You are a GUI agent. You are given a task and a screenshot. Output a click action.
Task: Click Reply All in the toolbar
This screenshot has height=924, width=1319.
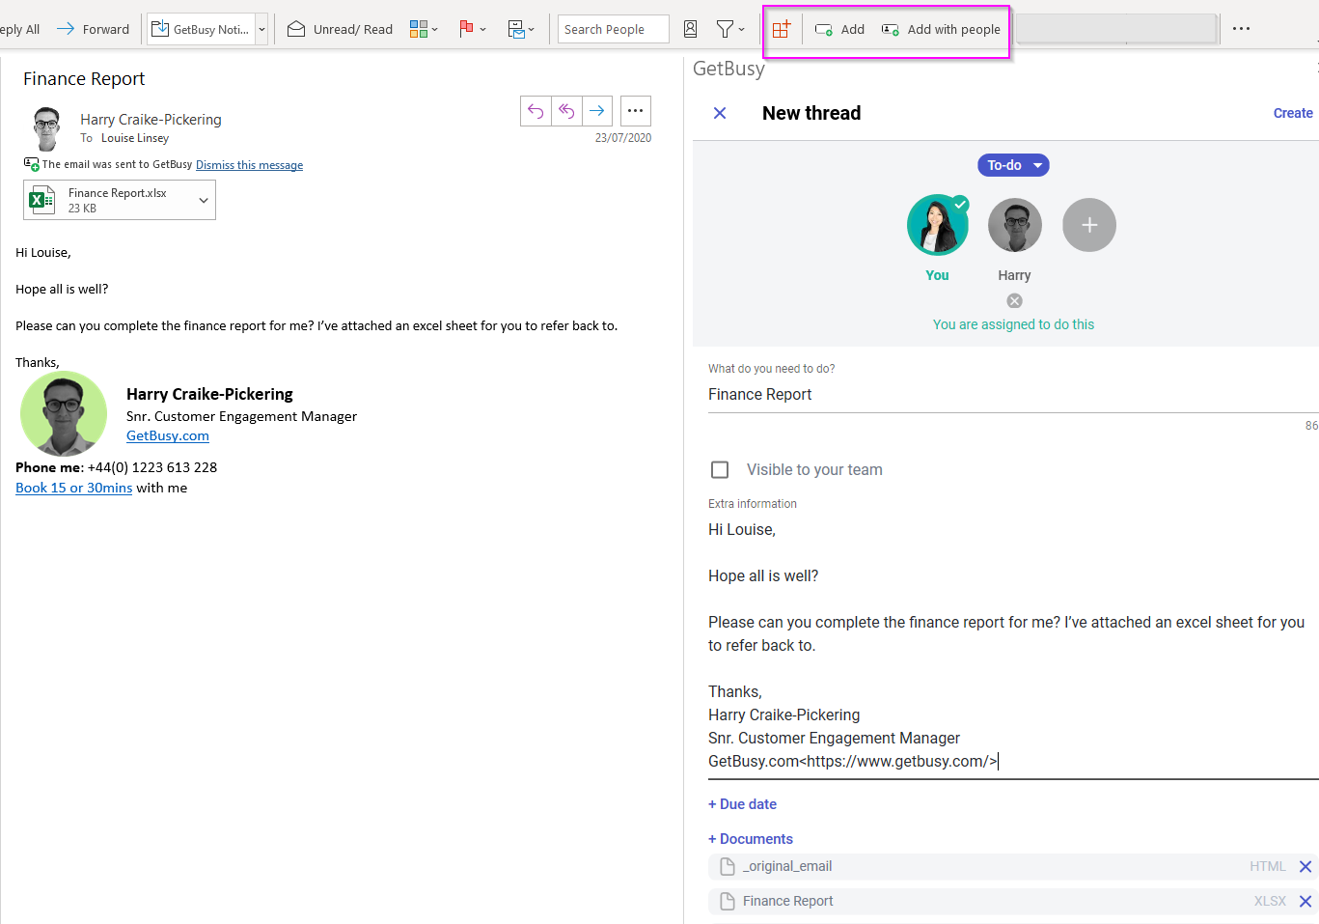pos(19,29)
